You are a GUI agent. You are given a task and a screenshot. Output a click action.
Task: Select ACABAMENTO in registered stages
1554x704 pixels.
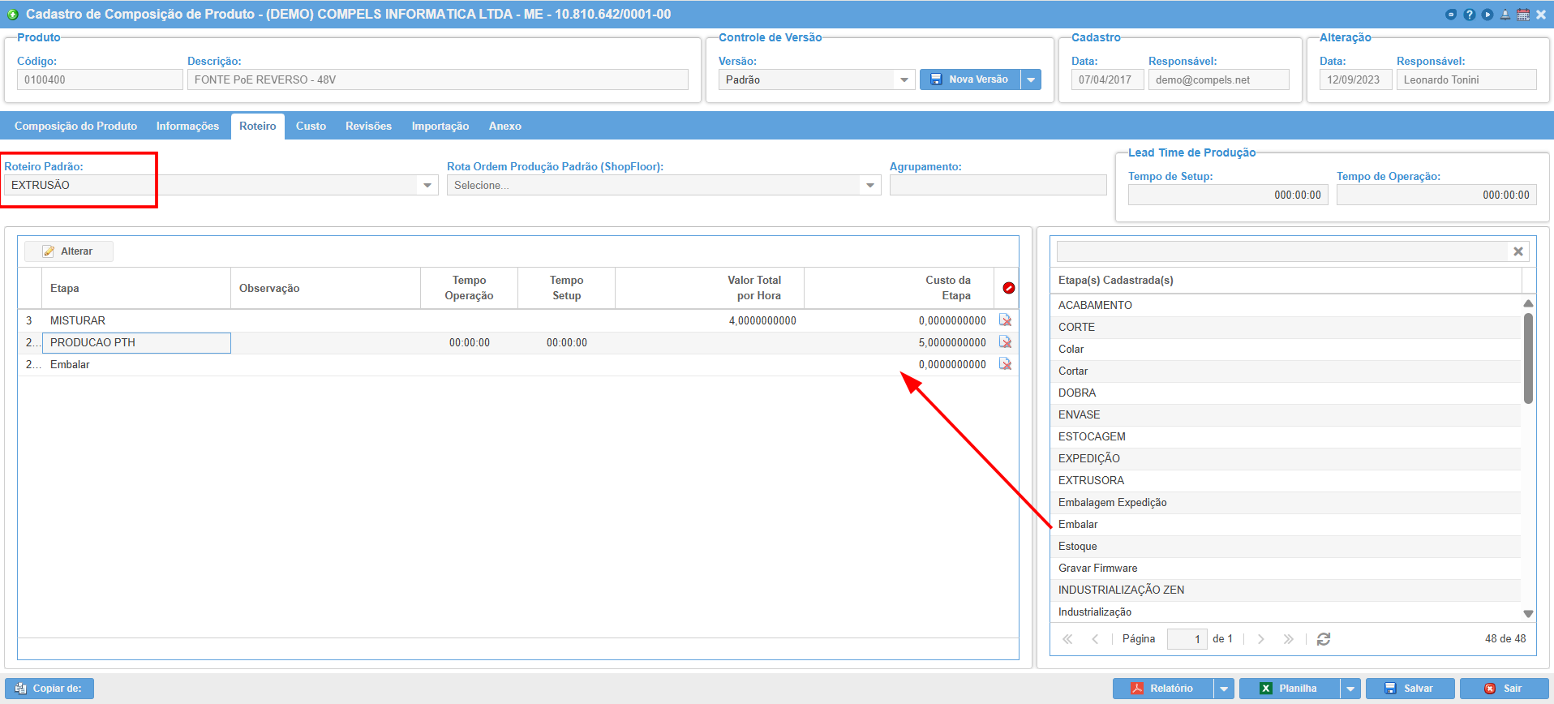click(1286, 305)
